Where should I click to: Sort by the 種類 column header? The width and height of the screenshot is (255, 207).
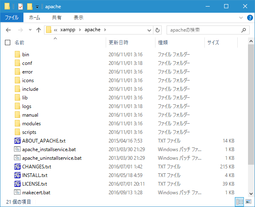pyautogui.click(x=163, y=43)
